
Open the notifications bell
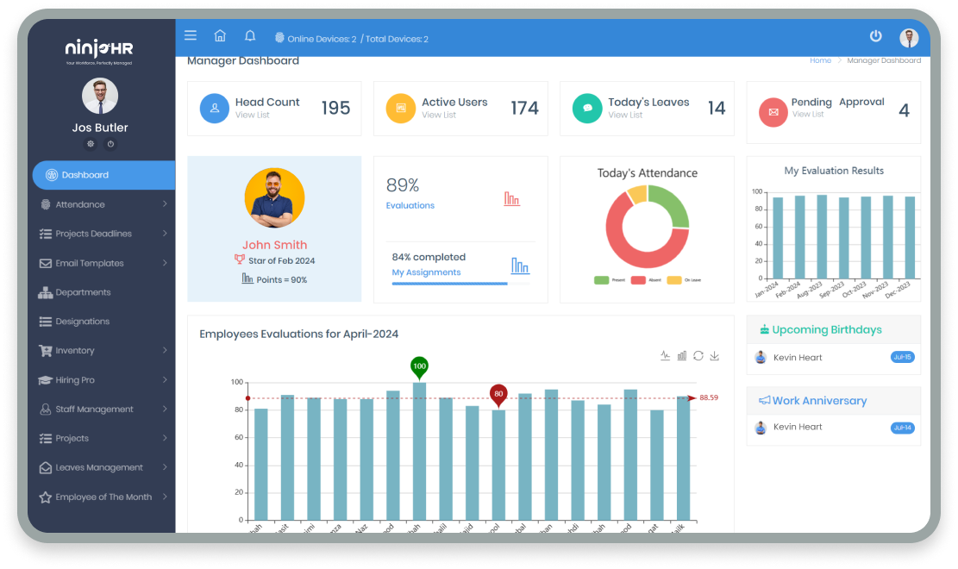click(x=250, y=36)
